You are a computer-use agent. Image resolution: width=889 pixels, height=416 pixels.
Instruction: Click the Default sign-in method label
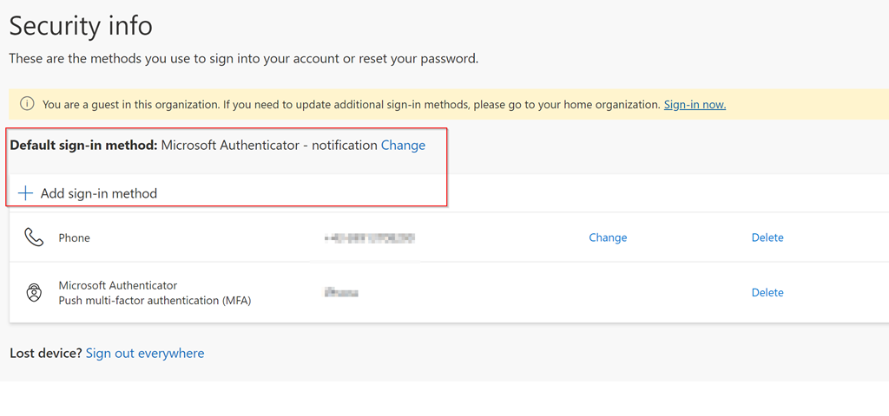tap(83, 146)
